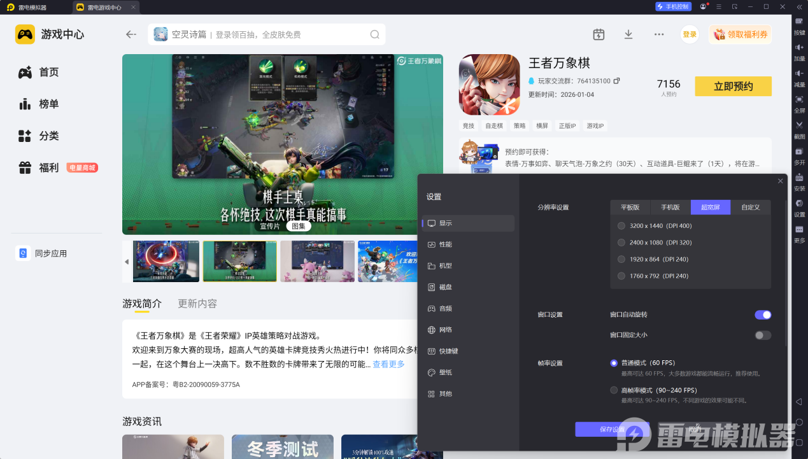Open 音频 section in settings
808x459 pixels.
(x=468, y=308)
